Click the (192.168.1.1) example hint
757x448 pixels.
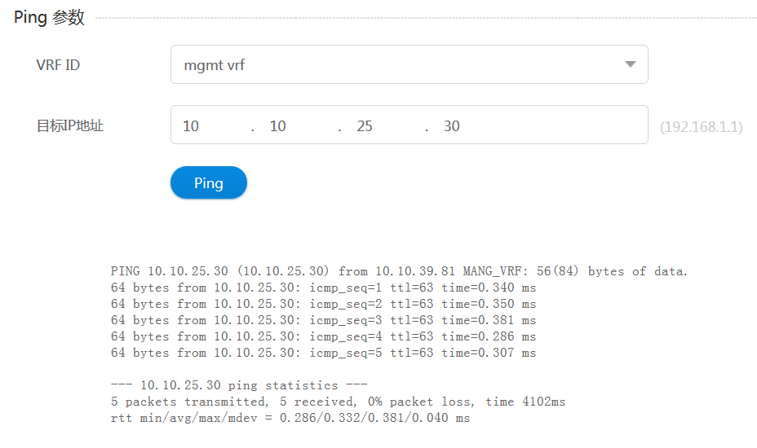[701, 127]
